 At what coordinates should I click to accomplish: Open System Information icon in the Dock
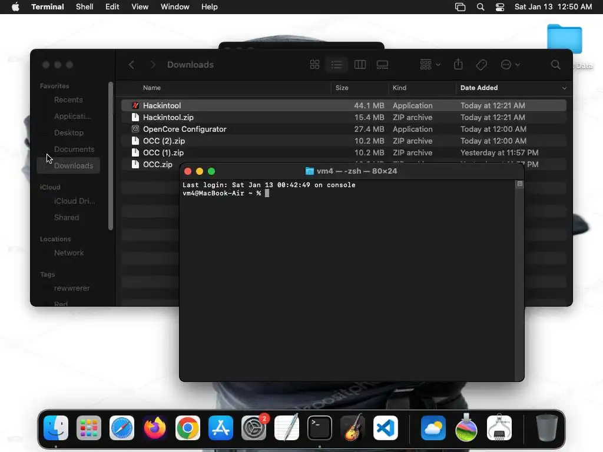click(x=499, y=428)
